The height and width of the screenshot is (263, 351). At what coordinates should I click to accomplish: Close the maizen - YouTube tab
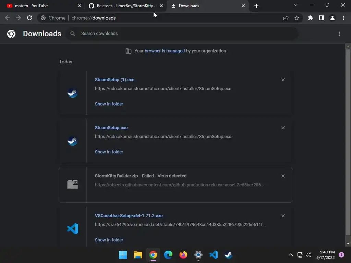[80, 6]
